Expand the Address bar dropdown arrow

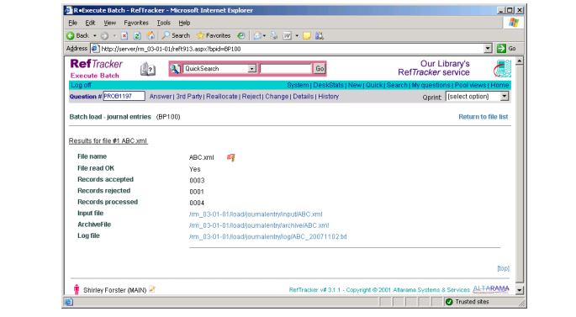tap(488, 48)
